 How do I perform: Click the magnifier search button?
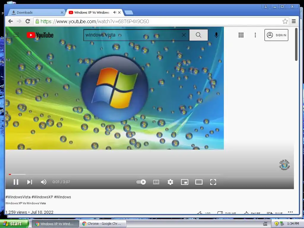[x=199, y=35]
